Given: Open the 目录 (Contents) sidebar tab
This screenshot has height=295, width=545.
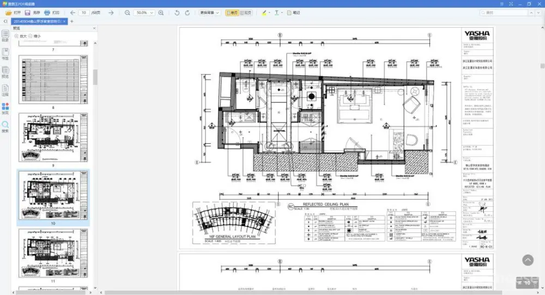Looking at the screenshot, I should [5, 36].
